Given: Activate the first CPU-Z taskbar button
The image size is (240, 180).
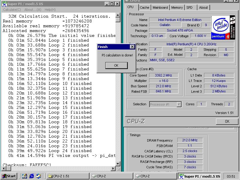Looking at the screenshot, I should pos(111,176).
